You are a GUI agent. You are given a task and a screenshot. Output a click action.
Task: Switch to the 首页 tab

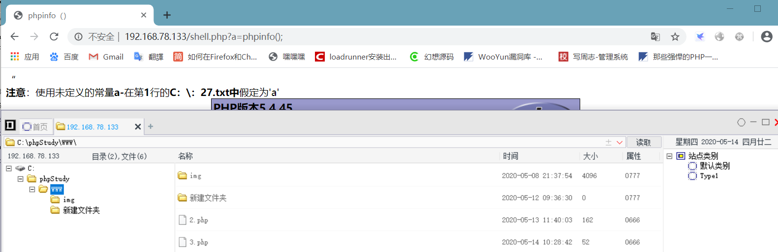(x=35, y=126)
